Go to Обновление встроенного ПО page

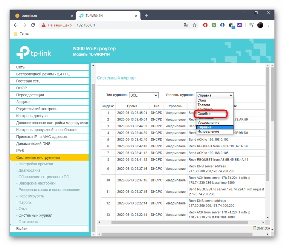click(43, 177)
